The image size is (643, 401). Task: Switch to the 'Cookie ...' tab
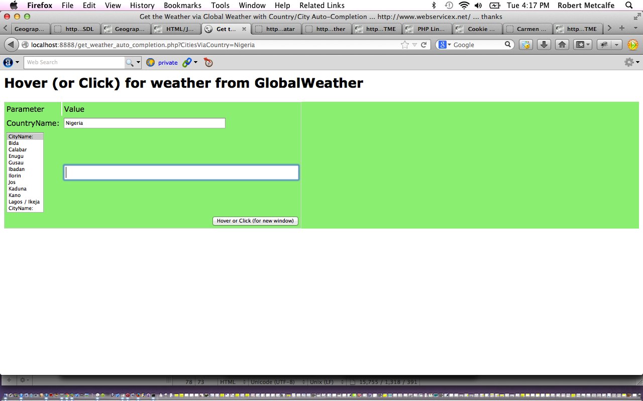(x=478, y=29)
